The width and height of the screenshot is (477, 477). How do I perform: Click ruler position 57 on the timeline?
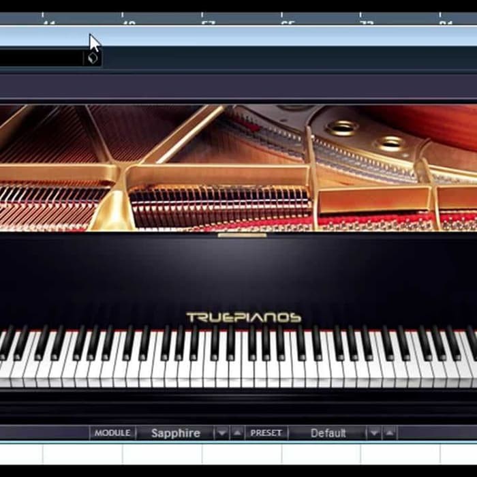click(209, 20)
